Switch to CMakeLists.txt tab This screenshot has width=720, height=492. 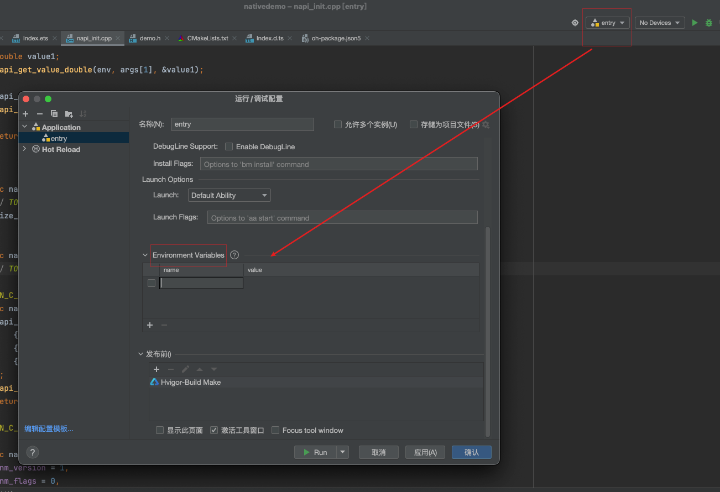click(x=207, y=38)
